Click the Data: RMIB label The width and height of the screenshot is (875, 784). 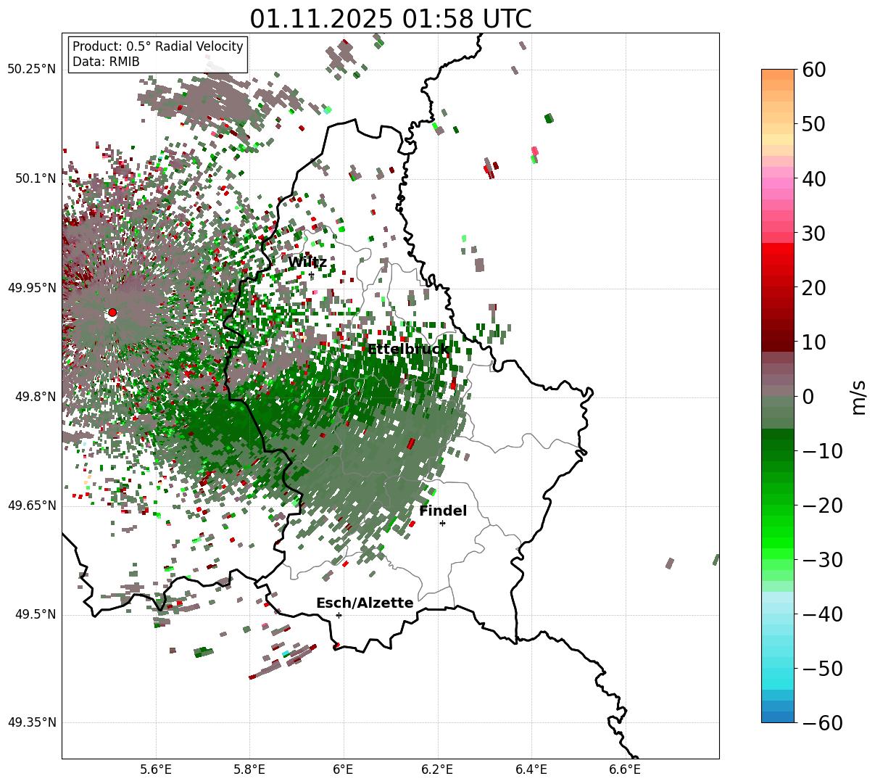[x=106, y=62]
